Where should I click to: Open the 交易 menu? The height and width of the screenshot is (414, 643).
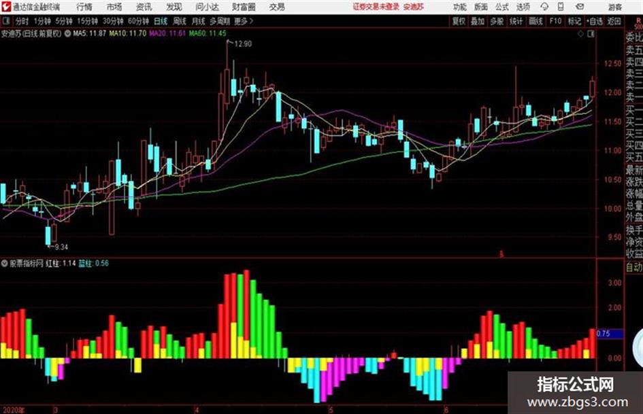tap(277, 7)
